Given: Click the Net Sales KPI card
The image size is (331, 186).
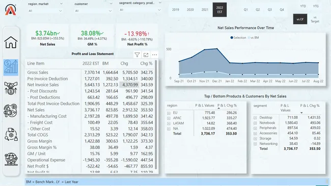Looking at the screenshot, I should pos(47,35).
